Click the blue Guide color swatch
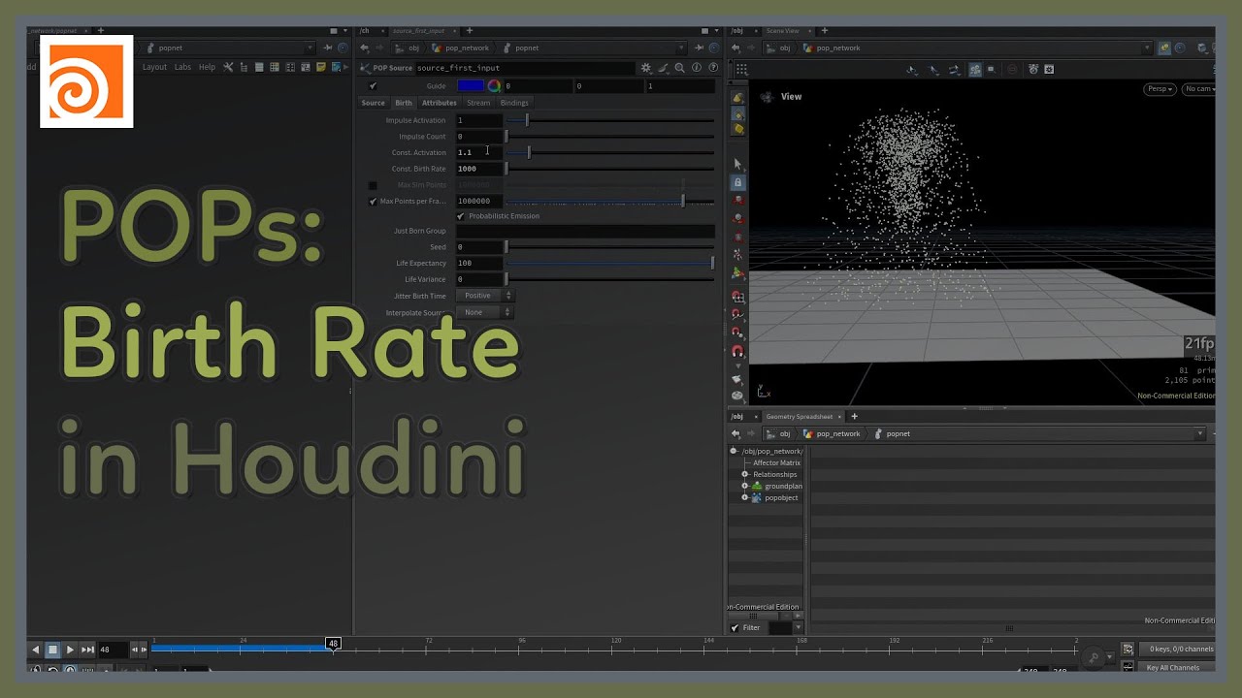 pyautogui.click(x=471, y=85)
